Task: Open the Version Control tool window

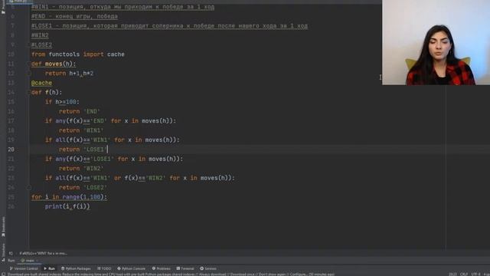Action: click(x=24, y=268)
